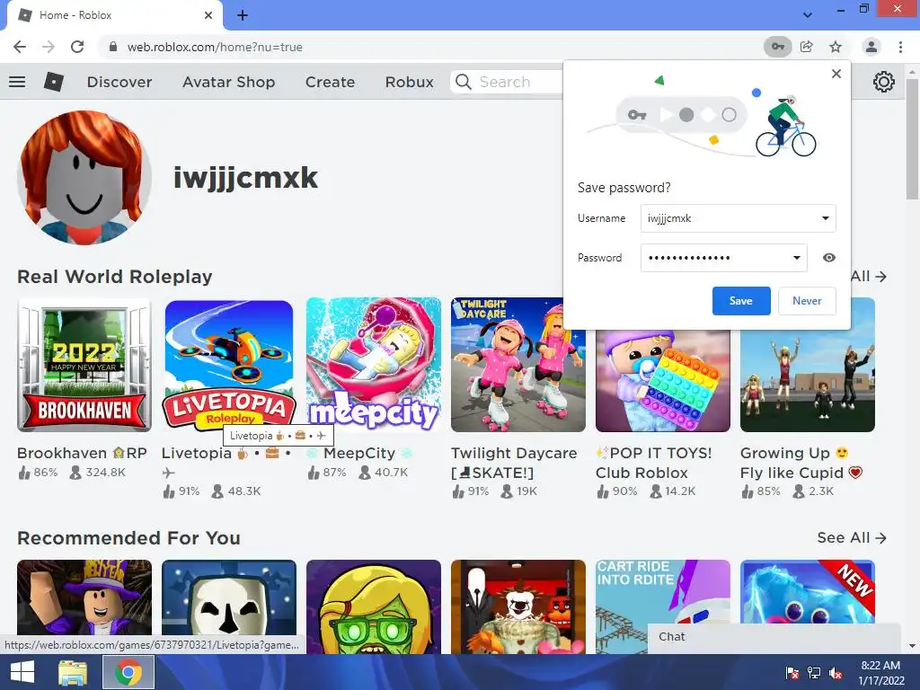The height and width of the screenshot is (690, 920).
Task: Open the Robux nav item
Action: tap(409, 82)
